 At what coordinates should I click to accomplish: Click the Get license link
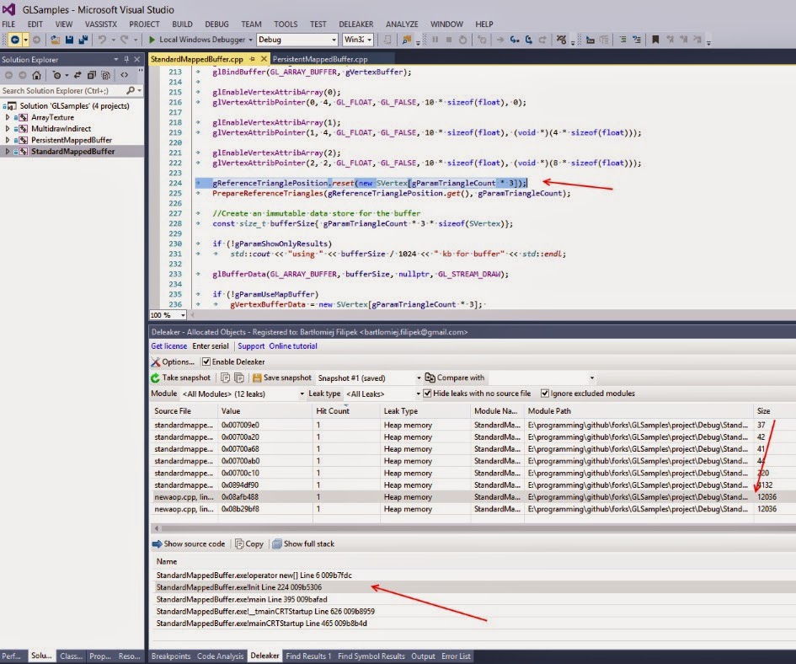click(x=168, y=346)
